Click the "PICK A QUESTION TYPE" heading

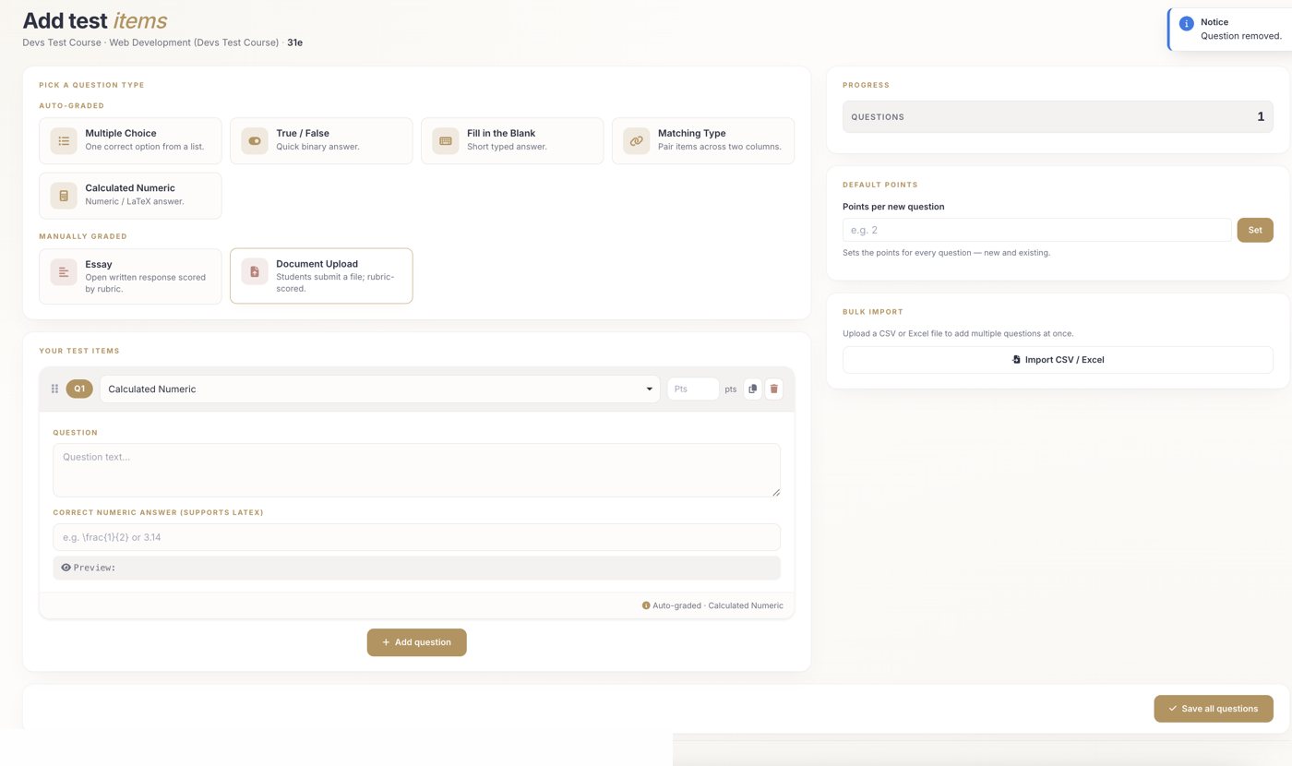click(91, 85)
